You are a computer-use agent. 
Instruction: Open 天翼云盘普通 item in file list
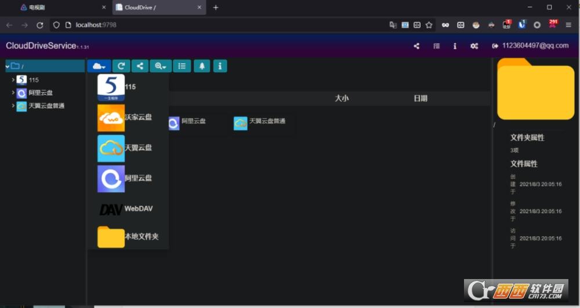tap(259, 123)
